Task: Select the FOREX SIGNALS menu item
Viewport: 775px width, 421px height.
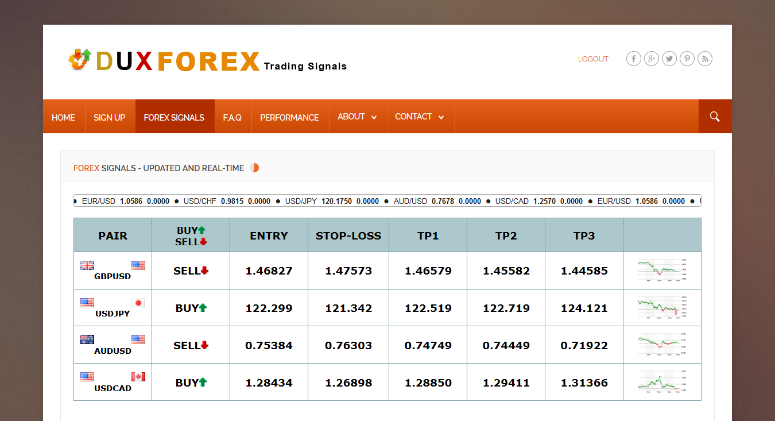Action: click(174, 117)
